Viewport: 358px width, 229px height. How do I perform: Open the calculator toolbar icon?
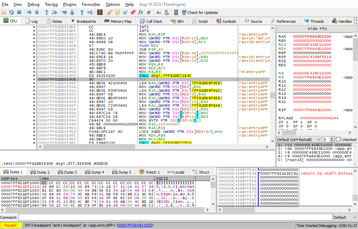point(176,12)
